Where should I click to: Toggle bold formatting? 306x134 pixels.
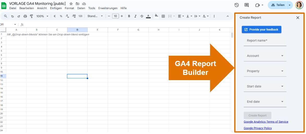pos(129,16)
